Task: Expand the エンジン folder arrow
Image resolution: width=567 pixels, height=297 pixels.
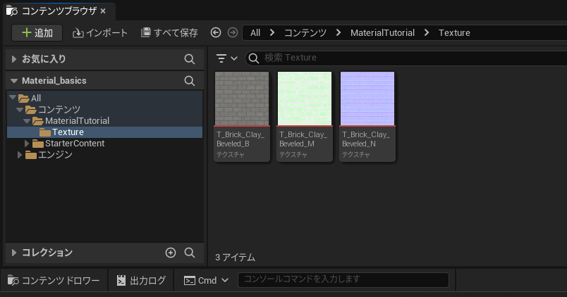Action: 20,155
